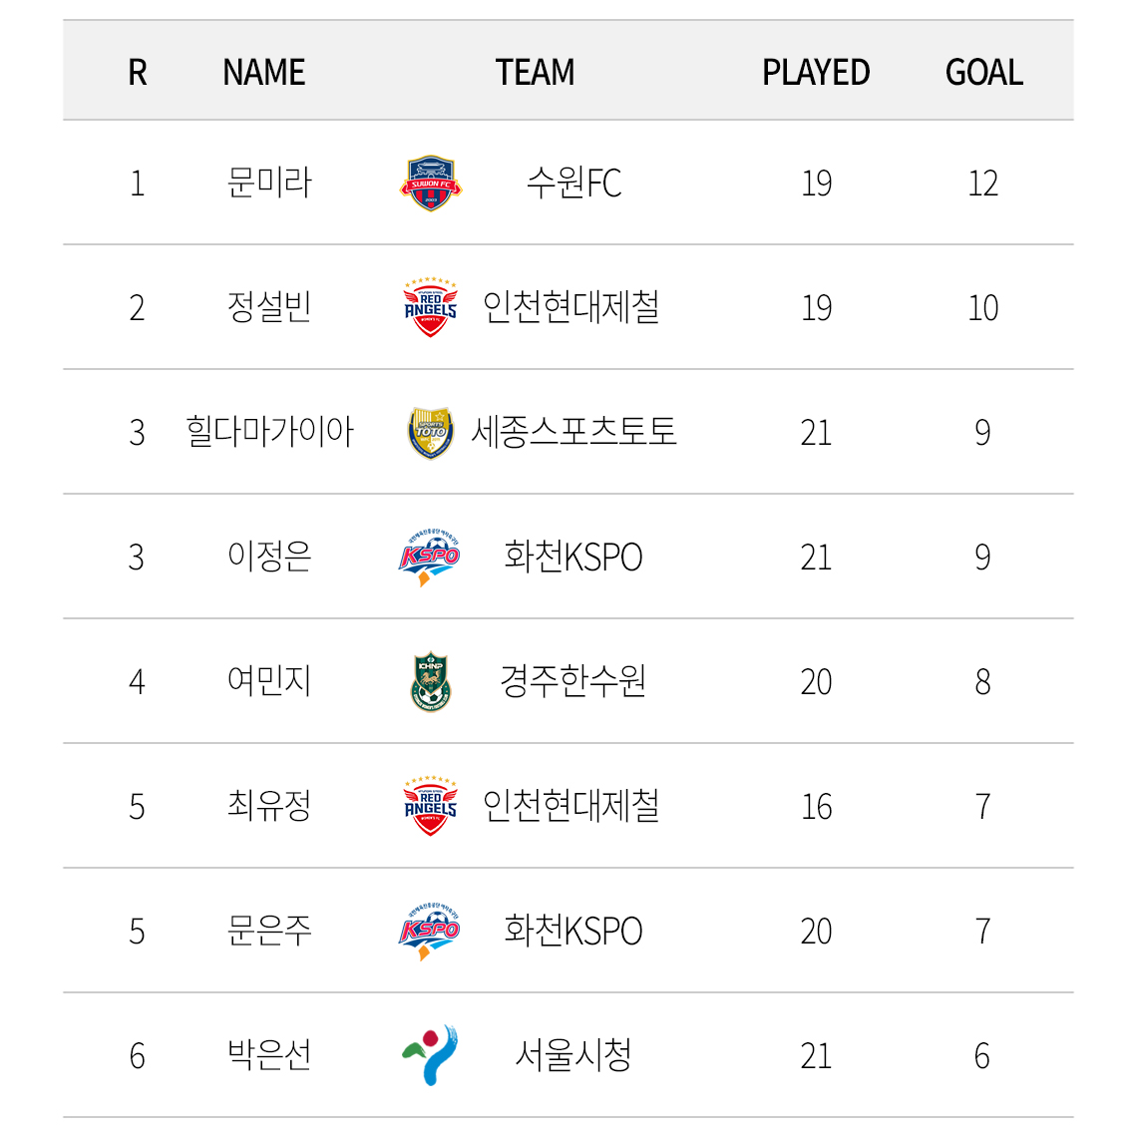Click the R rank column header

click(138, 73)
